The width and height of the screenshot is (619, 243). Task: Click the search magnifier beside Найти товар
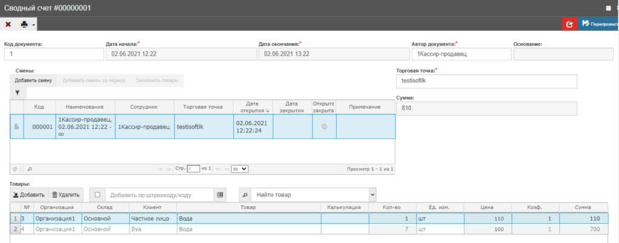(x=244, y=195)
